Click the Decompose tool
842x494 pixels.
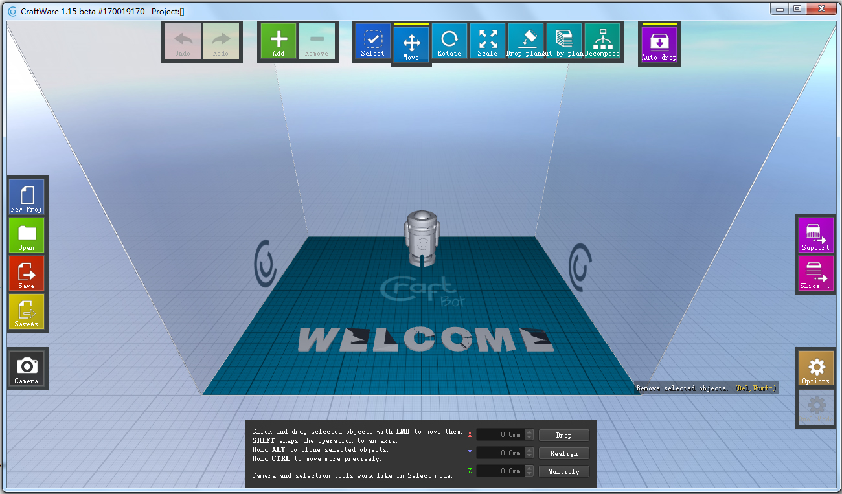[x=602, y=40]
